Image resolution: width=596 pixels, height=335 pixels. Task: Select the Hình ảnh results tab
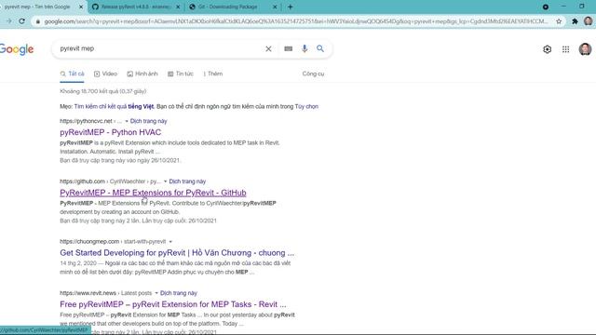[x=142, y=74]
